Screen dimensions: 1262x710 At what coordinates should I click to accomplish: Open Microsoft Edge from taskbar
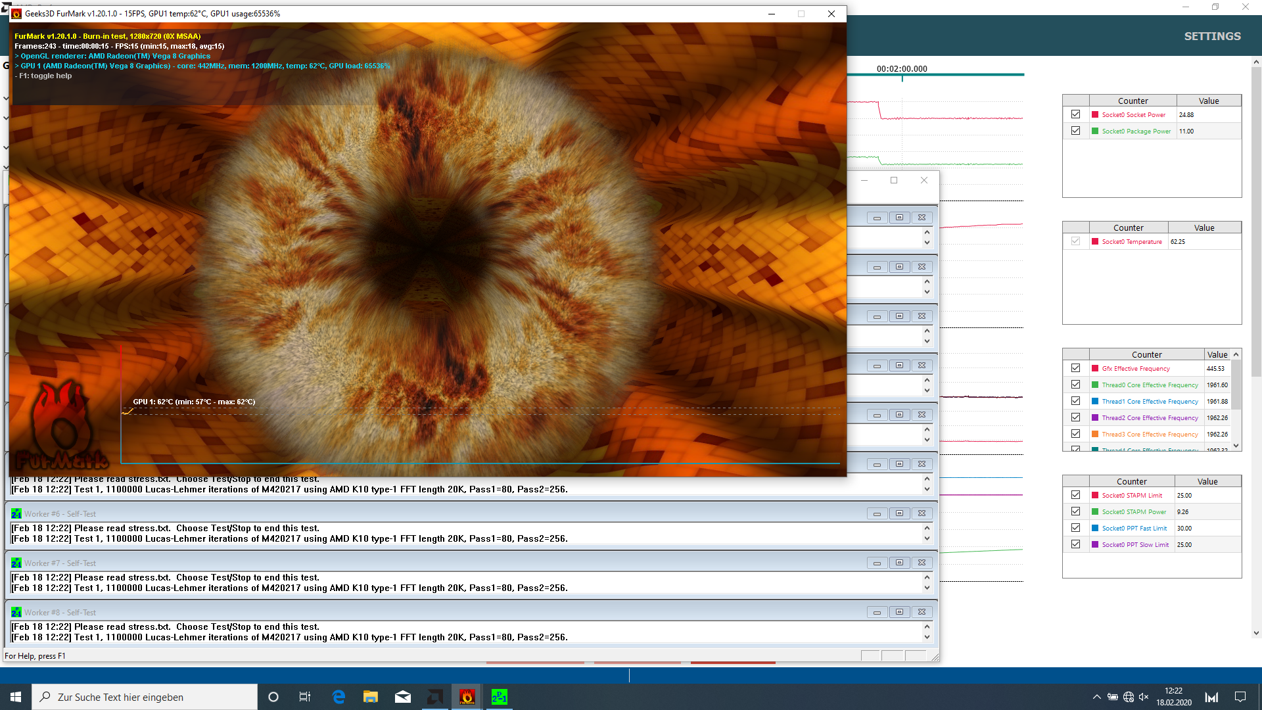click(x=339, y=697)
